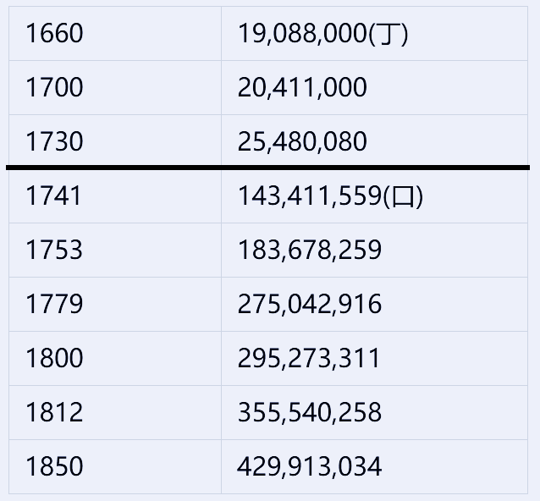The height and width of the screenshot is (501, 540).
Task: Select the 19,088,000(丁) population cell
Action: click(x=374, y=33)
